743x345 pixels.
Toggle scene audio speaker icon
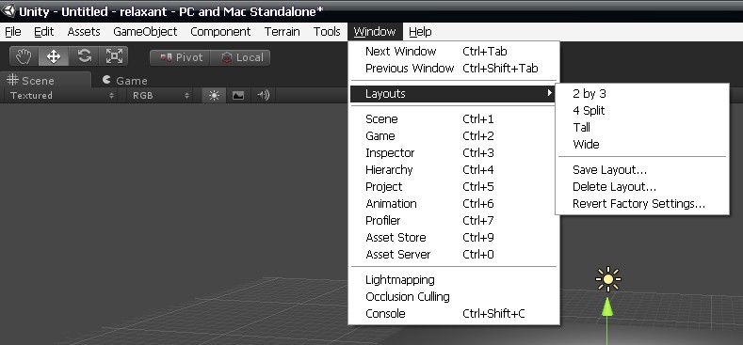click(x=263, y=96)
